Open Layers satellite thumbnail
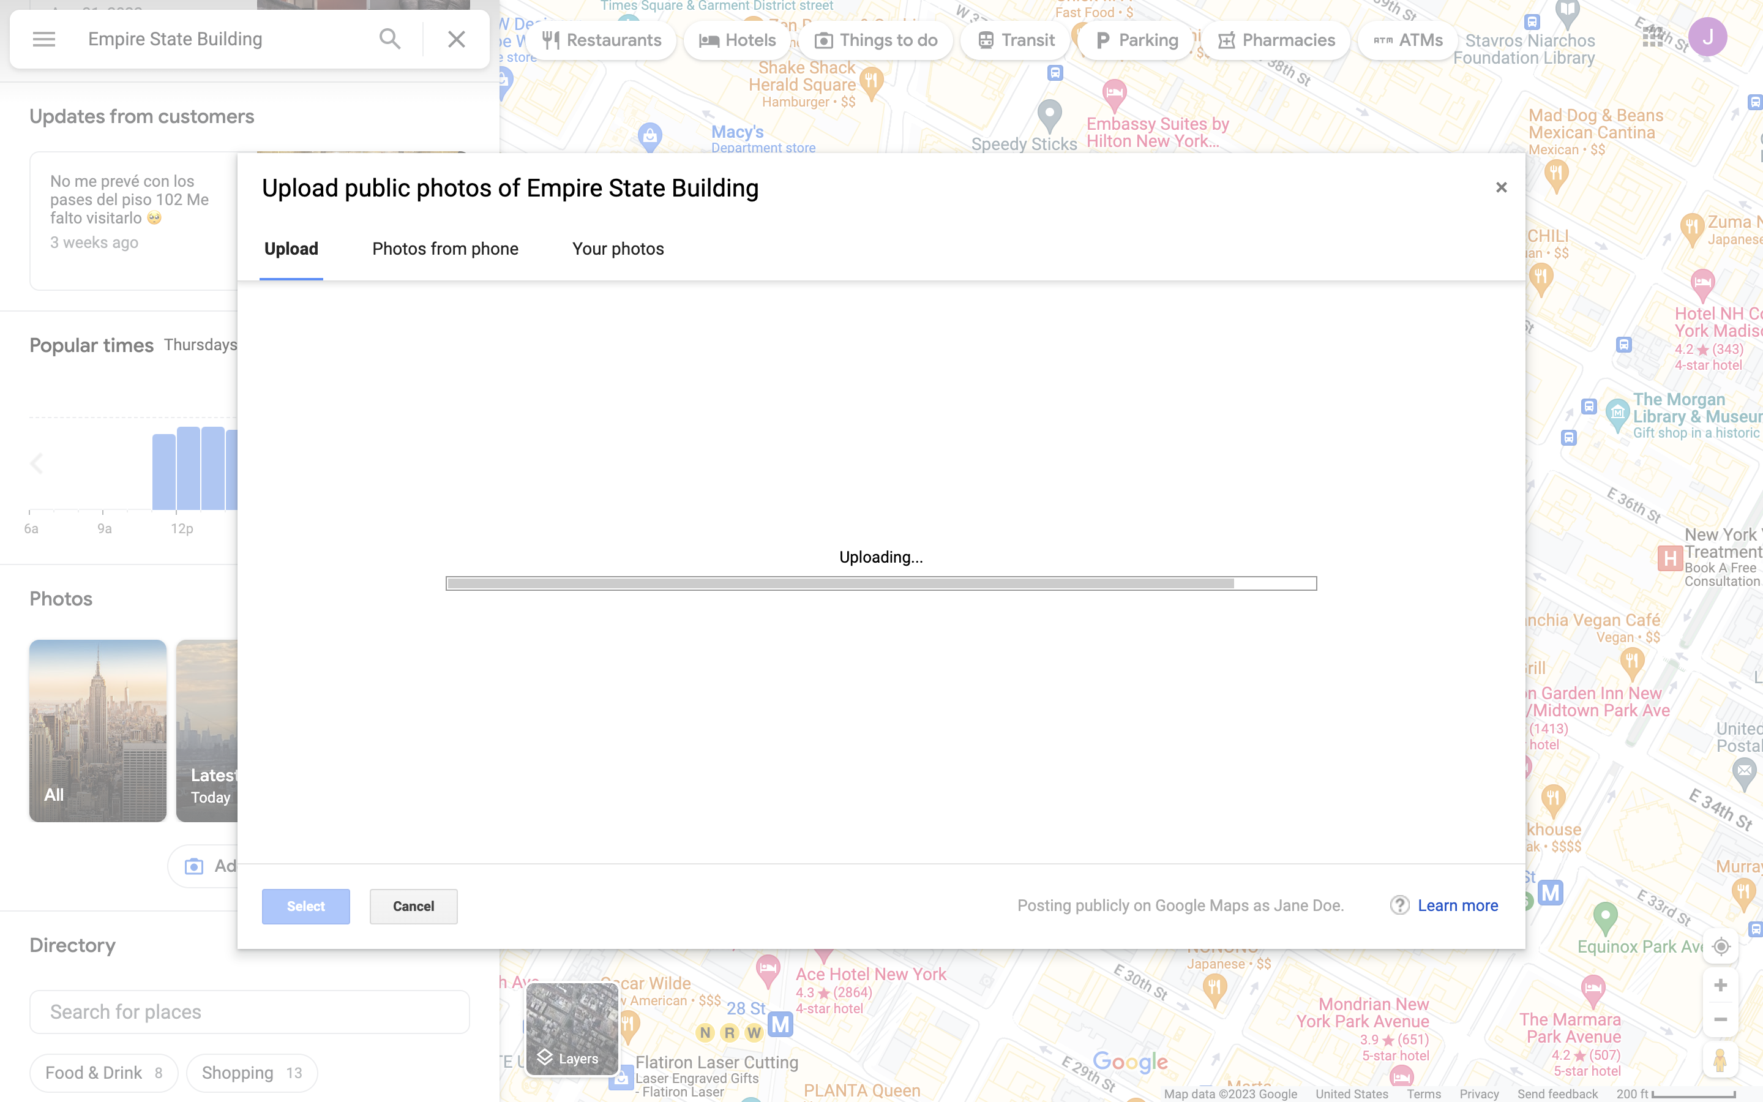The height and width of the screenshot is (1102, 1763). (x=572, y=1029)
